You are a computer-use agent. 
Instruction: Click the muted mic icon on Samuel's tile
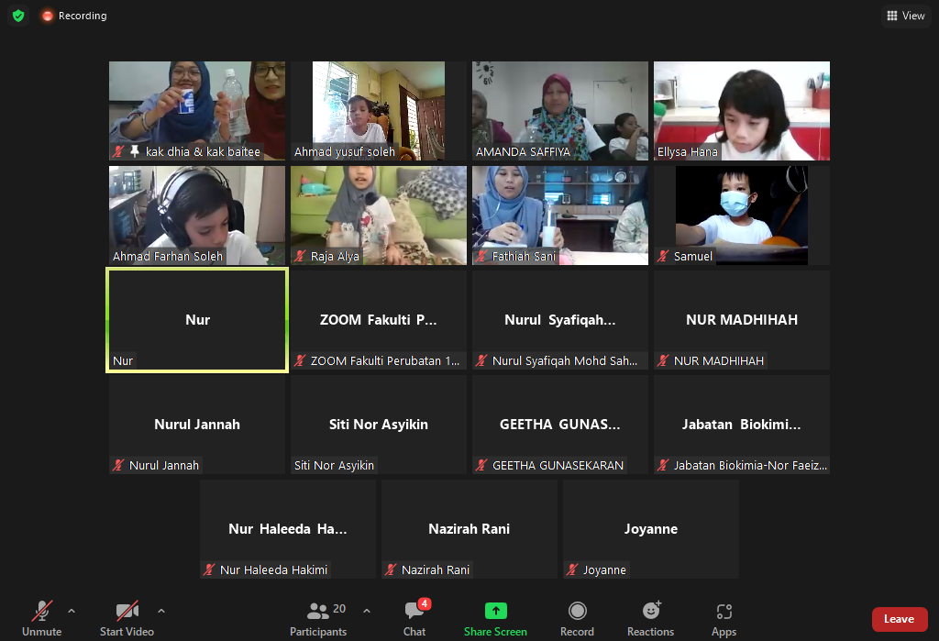[x=663, y=257]
